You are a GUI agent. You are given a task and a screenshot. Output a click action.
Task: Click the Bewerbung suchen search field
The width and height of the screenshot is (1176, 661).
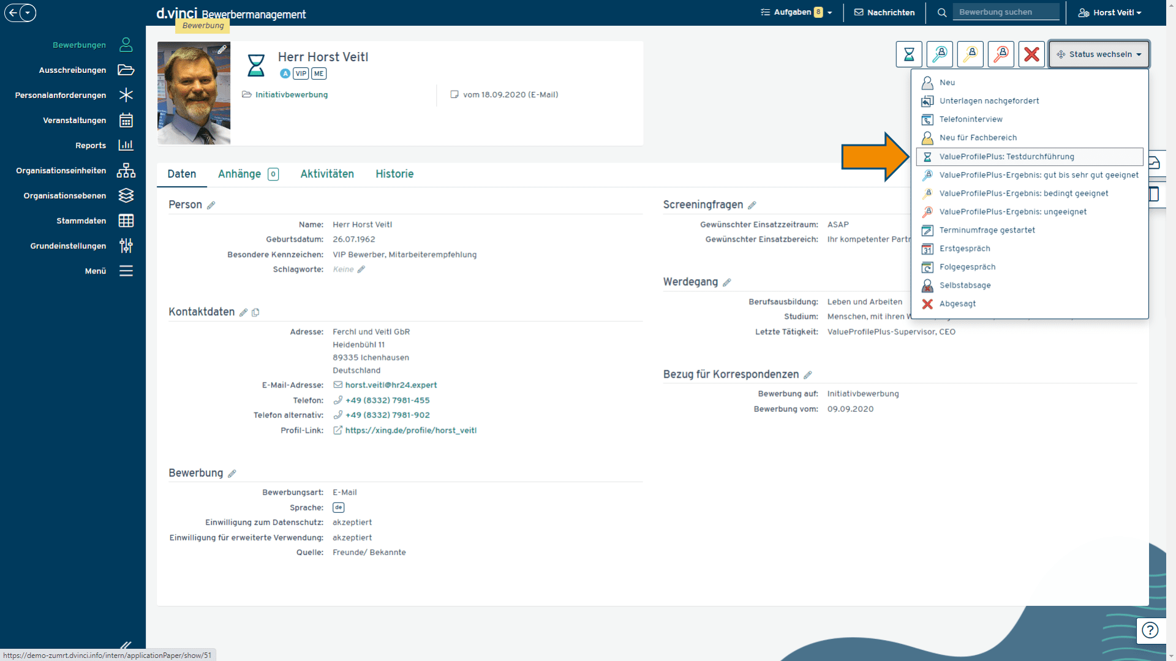click(x=1005, y=12)
